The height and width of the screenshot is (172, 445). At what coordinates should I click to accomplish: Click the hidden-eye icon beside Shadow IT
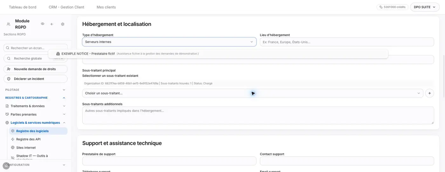[x=13, y=157]
